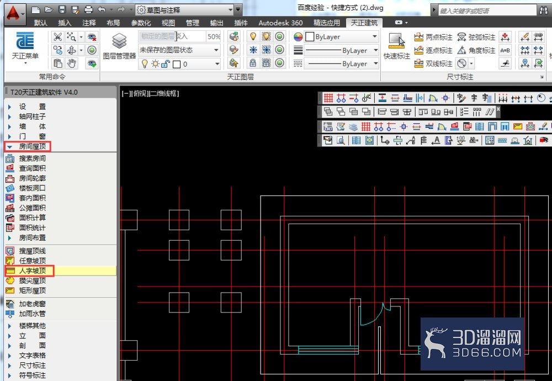Switch to the 注释 ribbon tab
The height and width of the screenshot is (381, 552).
click(89, 23)
